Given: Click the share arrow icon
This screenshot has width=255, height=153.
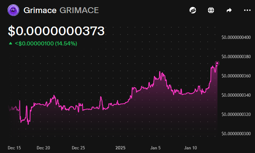Looking at the screenshot, I should pyautogui.click(x=229, y=10).
